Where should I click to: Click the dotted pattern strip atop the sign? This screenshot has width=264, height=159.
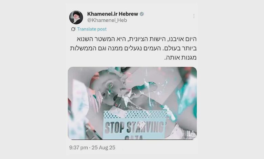[x=135, y=114]
